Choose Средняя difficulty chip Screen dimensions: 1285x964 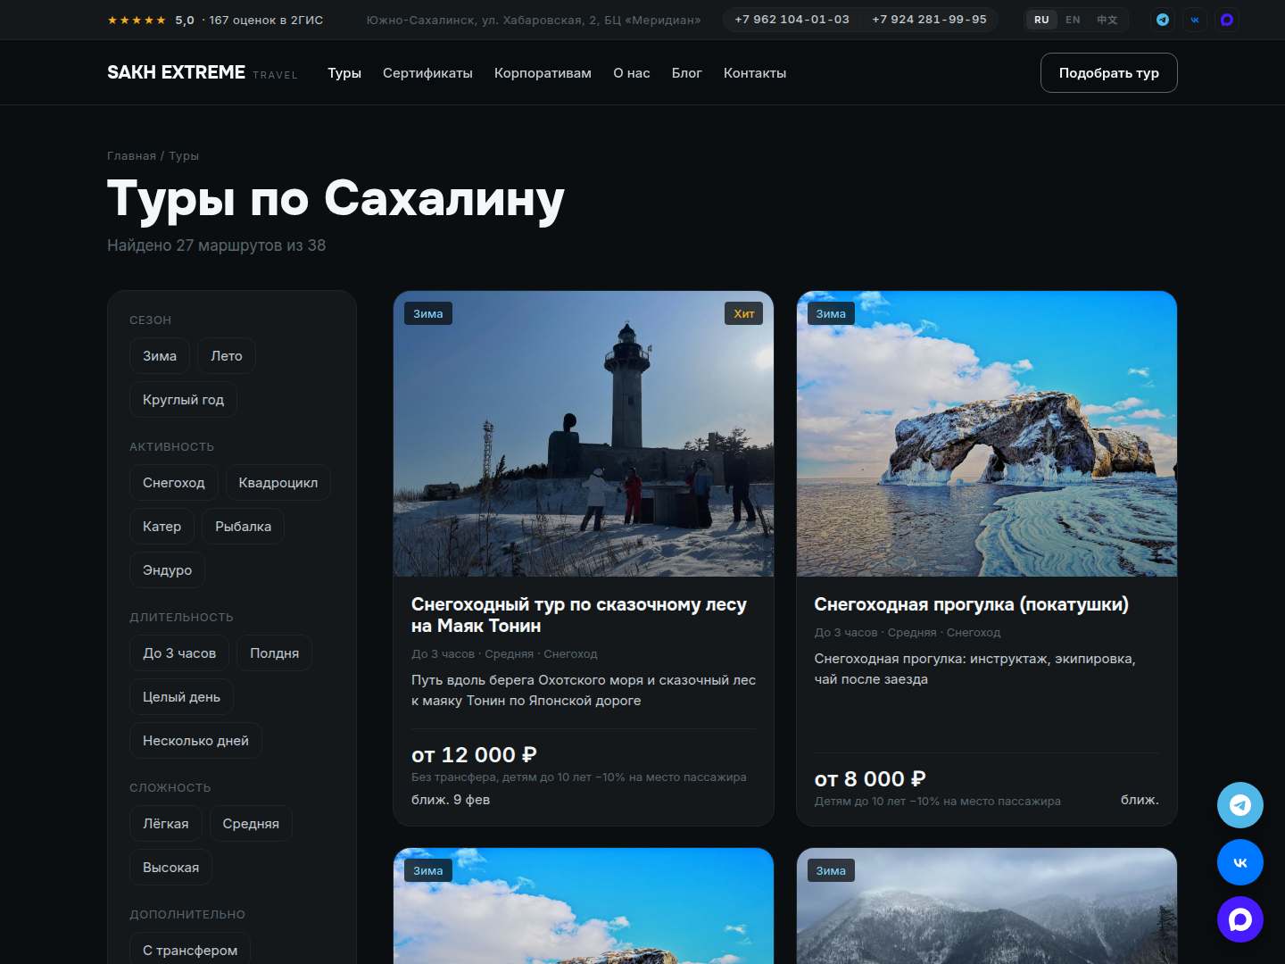(x=251, y=823)
